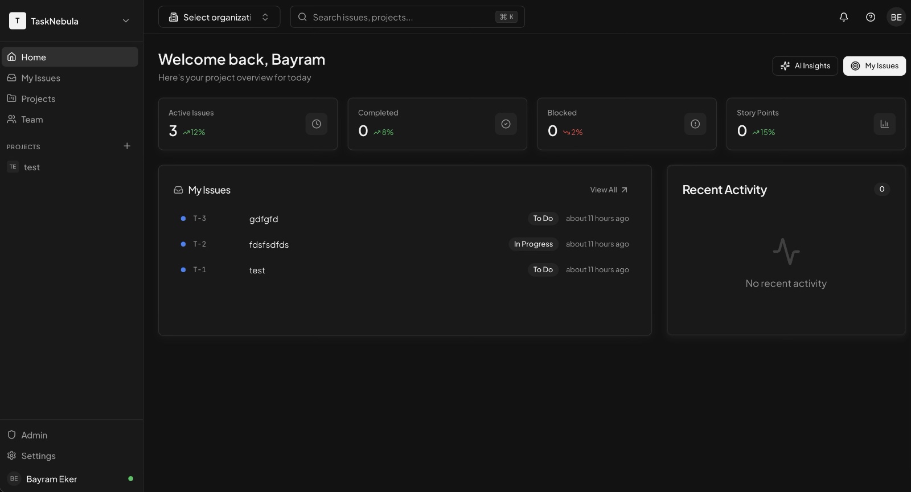The image size is (911, 492).
Task: Click the To Do badge on the T-1 row
Action: tap(543, 270)
